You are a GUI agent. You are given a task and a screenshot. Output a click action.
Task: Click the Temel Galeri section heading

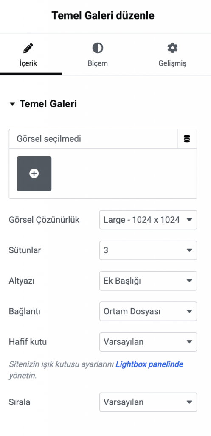click(x=48, y=104)
